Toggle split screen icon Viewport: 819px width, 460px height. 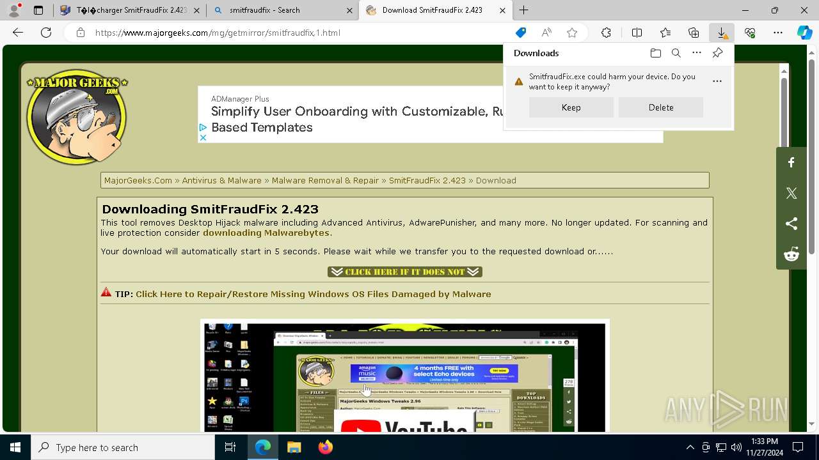pyautogui.click(x=637, y=33)
